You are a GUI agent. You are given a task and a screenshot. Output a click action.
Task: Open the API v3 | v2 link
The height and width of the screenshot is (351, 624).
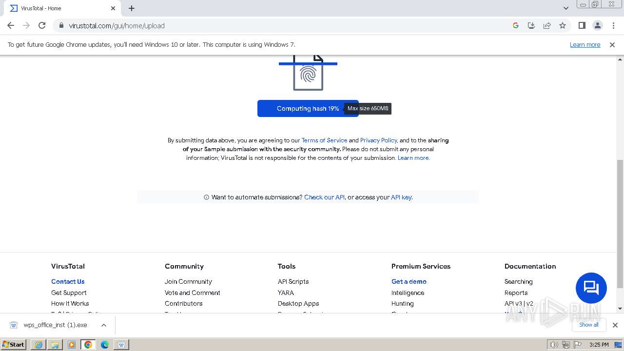click(x=519, y=303)
